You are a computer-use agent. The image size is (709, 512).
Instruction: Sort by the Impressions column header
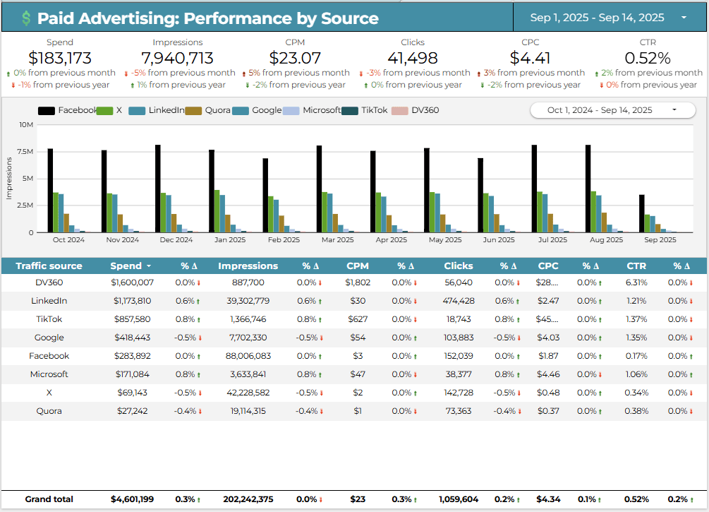point(248,266)
